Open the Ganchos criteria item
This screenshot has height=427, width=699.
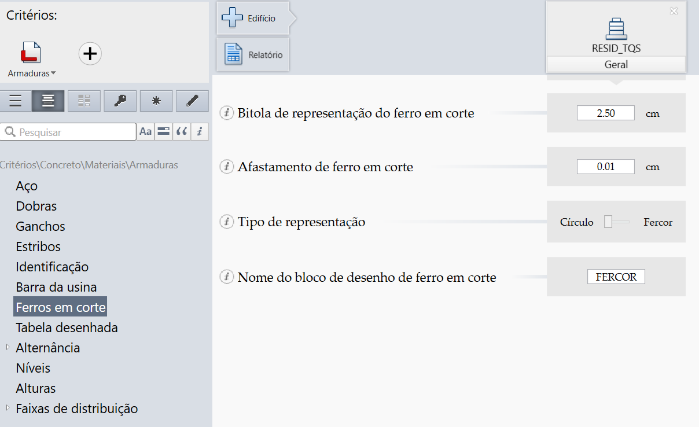point(41,226)
